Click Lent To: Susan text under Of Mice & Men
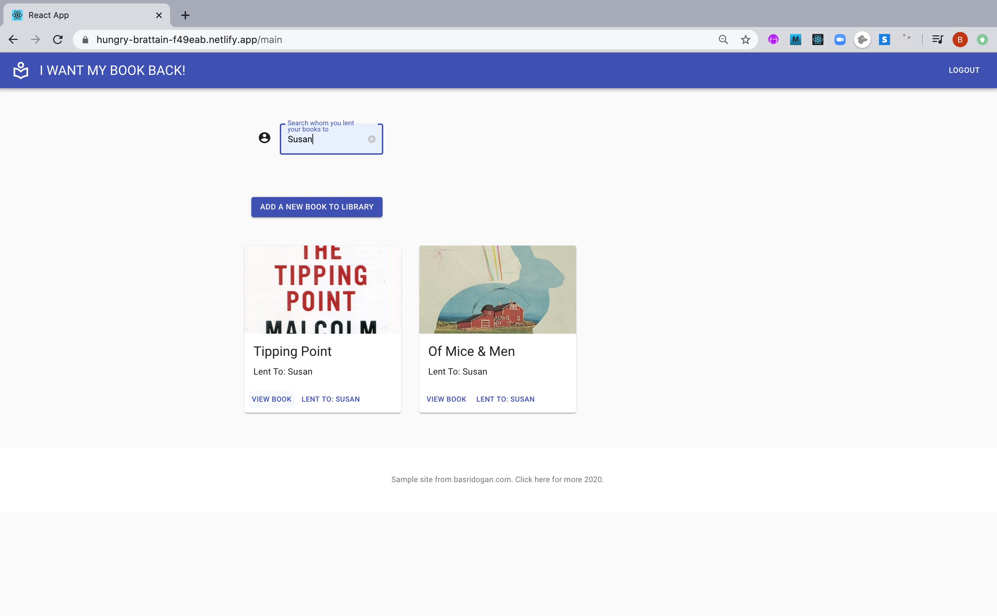This screenshot has width=997, height=616. 458,371
